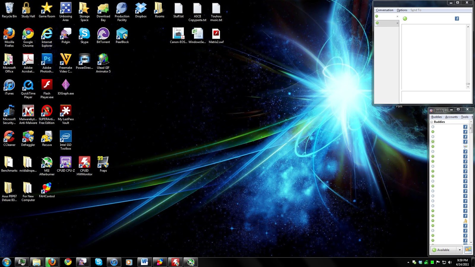Click the Facebook protocol icon in the conversation header
475x267 pixels.
click(x=457, y=19)
